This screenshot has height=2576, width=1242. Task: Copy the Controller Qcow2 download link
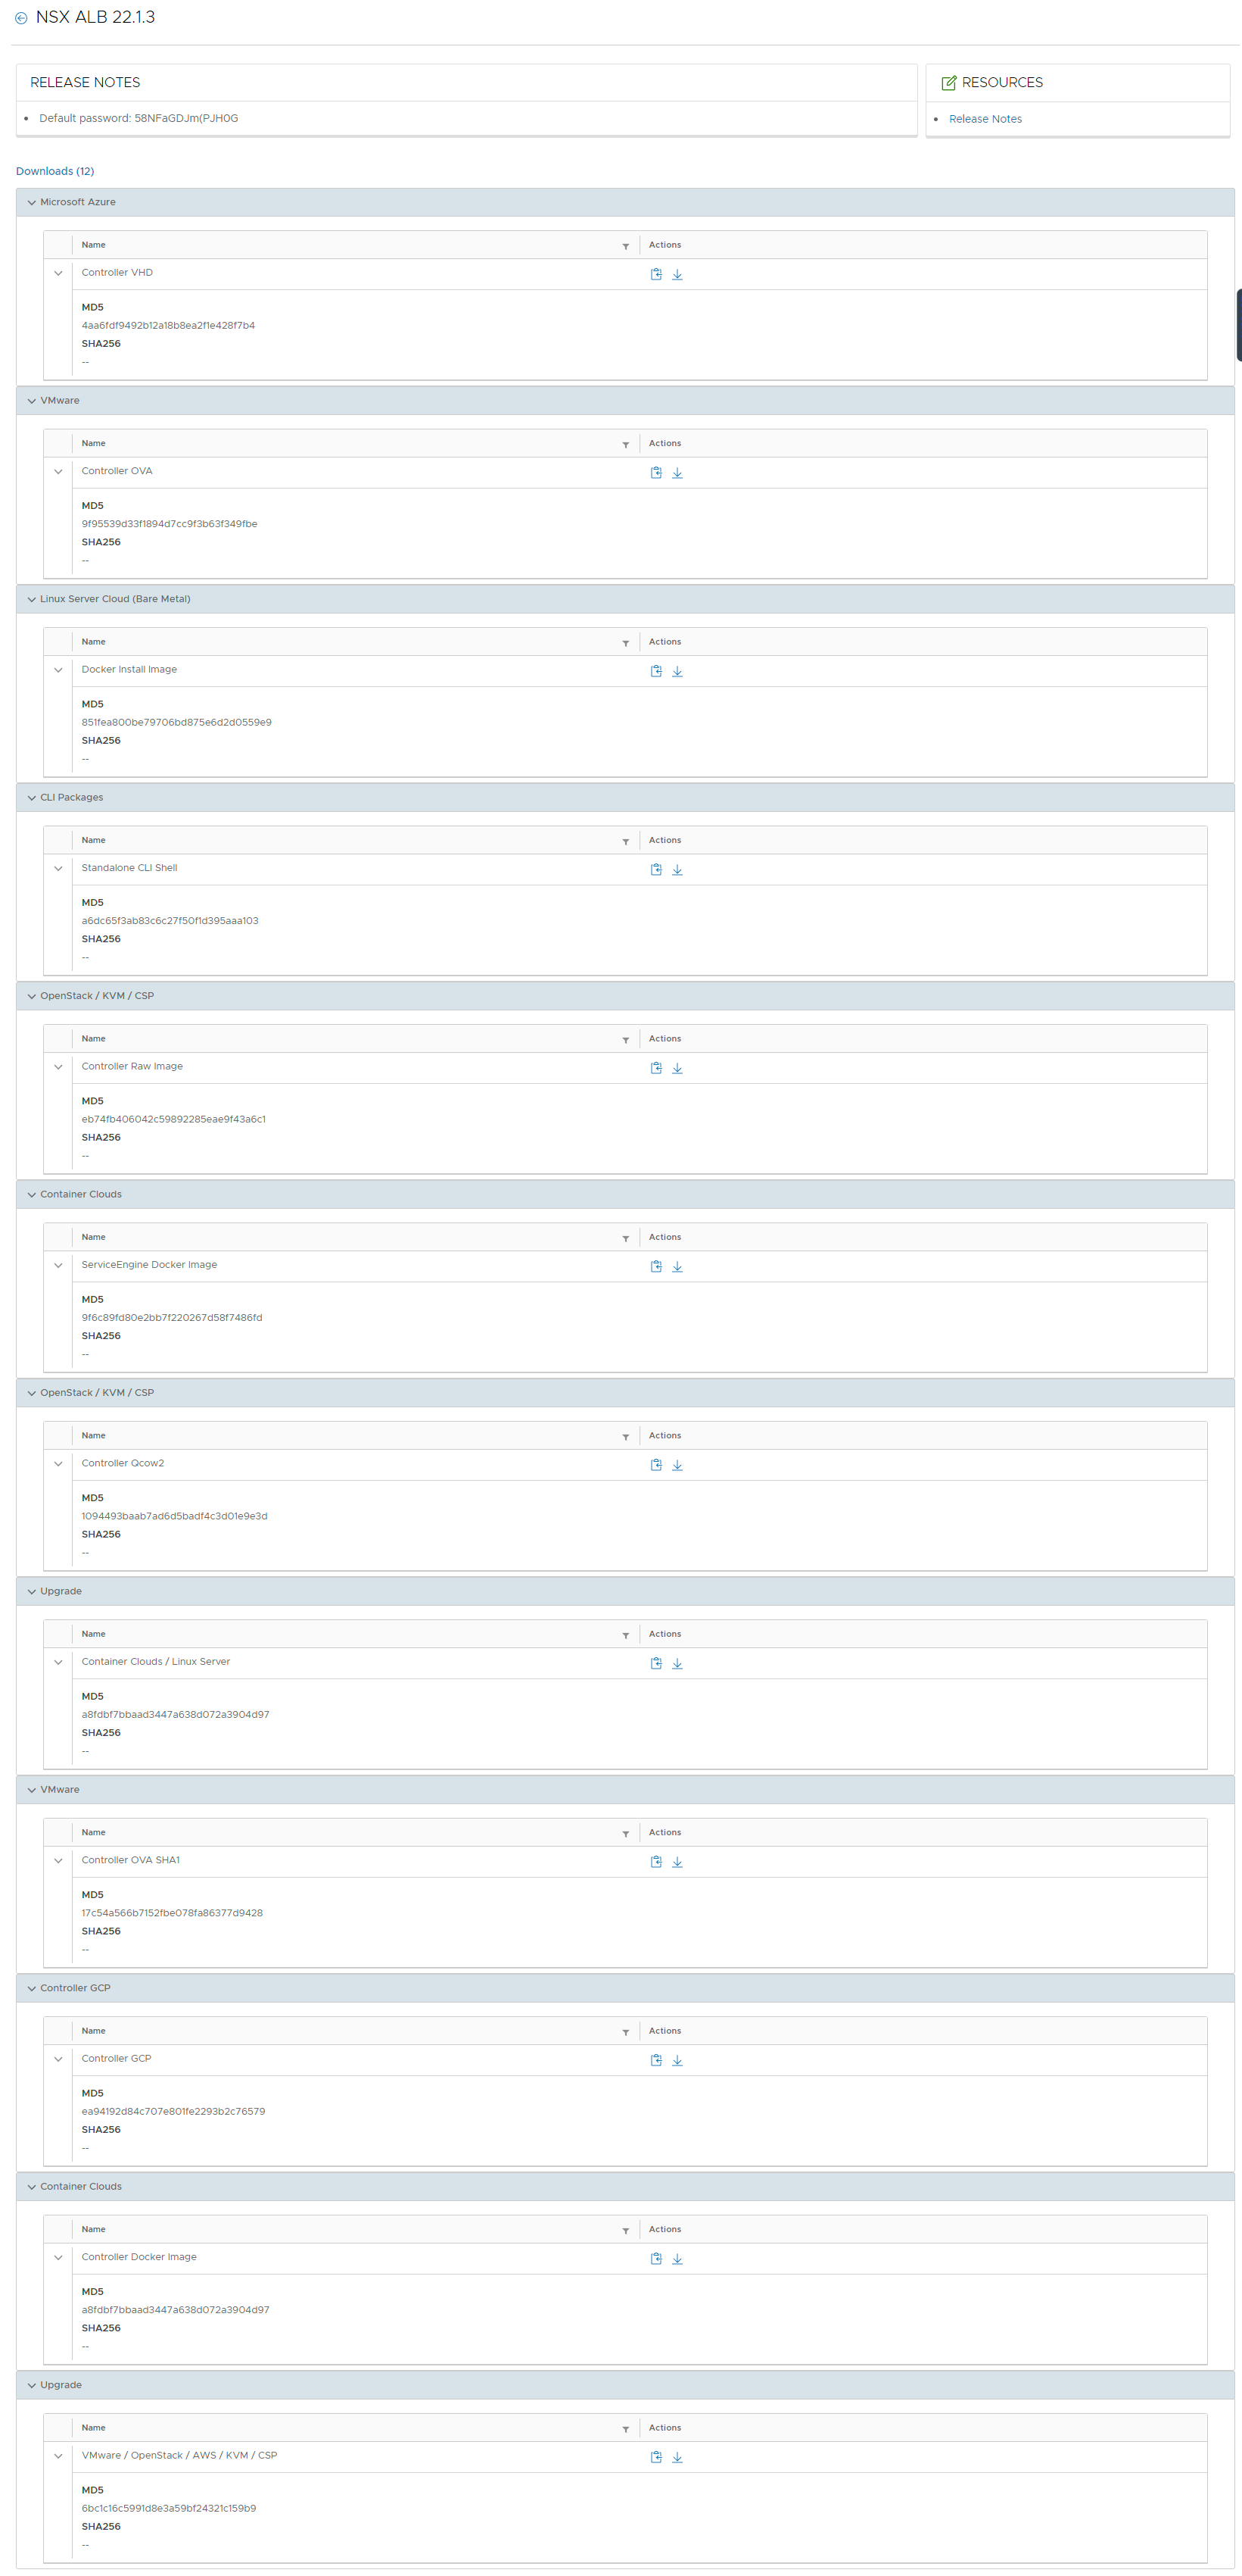pos(655,1464)
